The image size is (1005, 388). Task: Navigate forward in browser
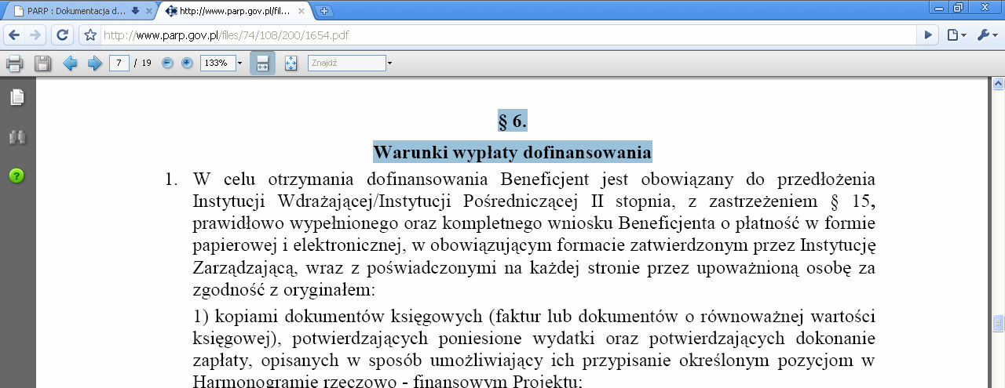pyautogui.click(x=35, y=35)
